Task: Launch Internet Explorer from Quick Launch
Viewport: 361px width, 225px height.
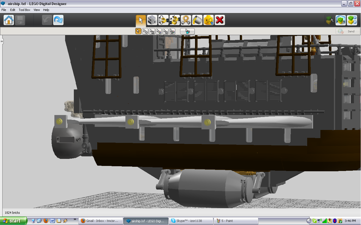Action: tap(39, 221)
